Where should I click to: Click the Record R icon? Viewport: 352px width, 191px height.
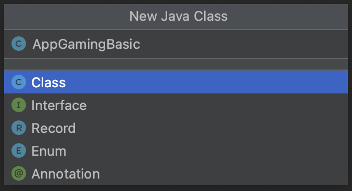click(x=19, y=128)
